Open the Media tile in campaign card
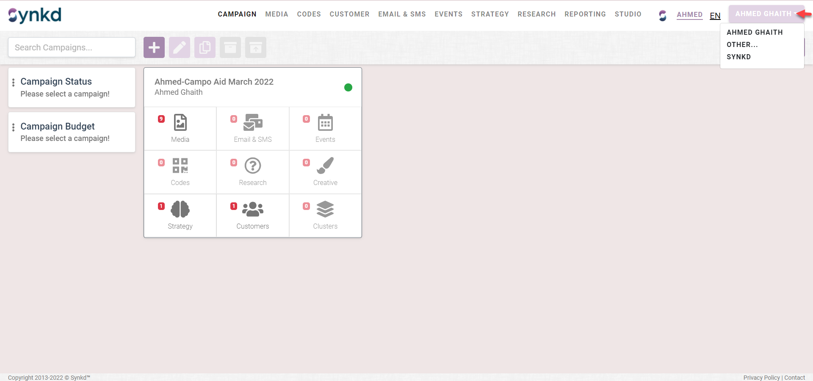This screenshot has width=813, height=381. (x=180, y=128)
